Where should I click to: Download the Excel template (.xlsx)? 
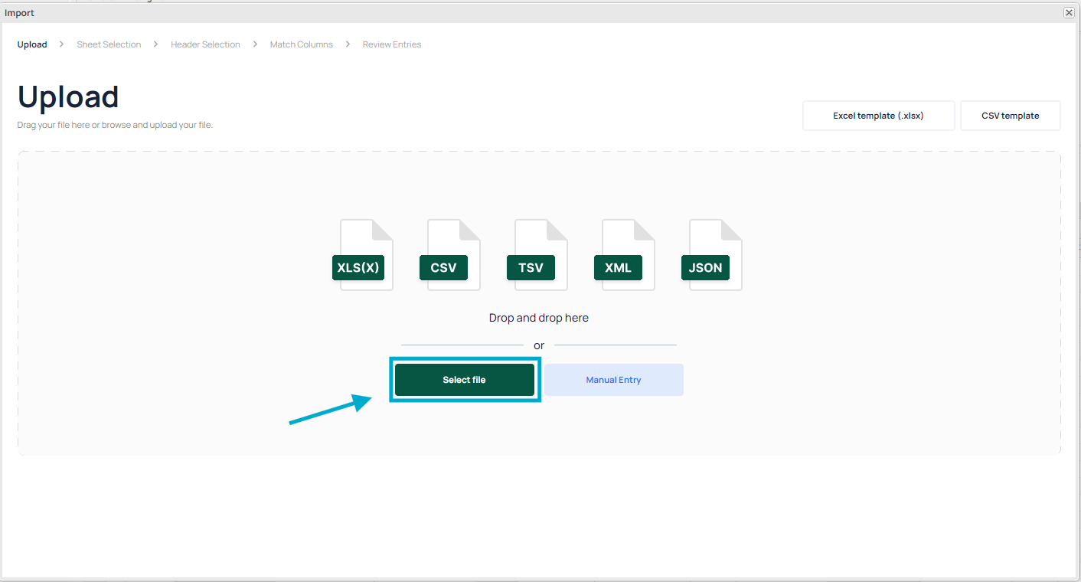(878, 116)
